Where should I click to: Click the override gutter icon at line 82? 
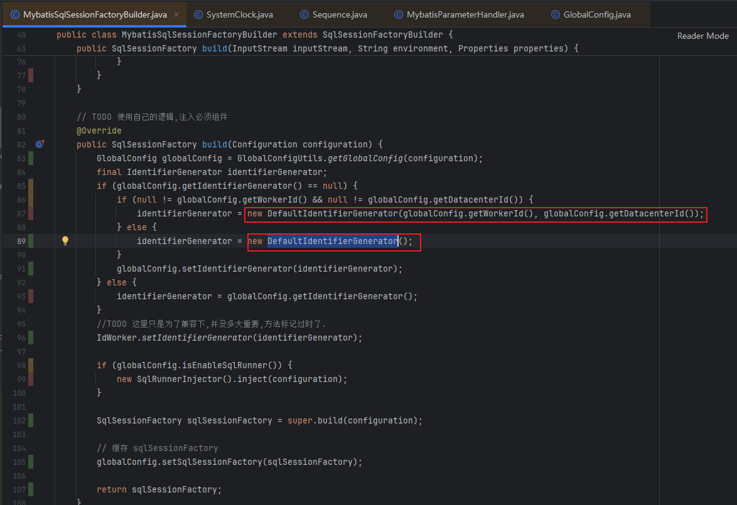(x=40, y=144)
